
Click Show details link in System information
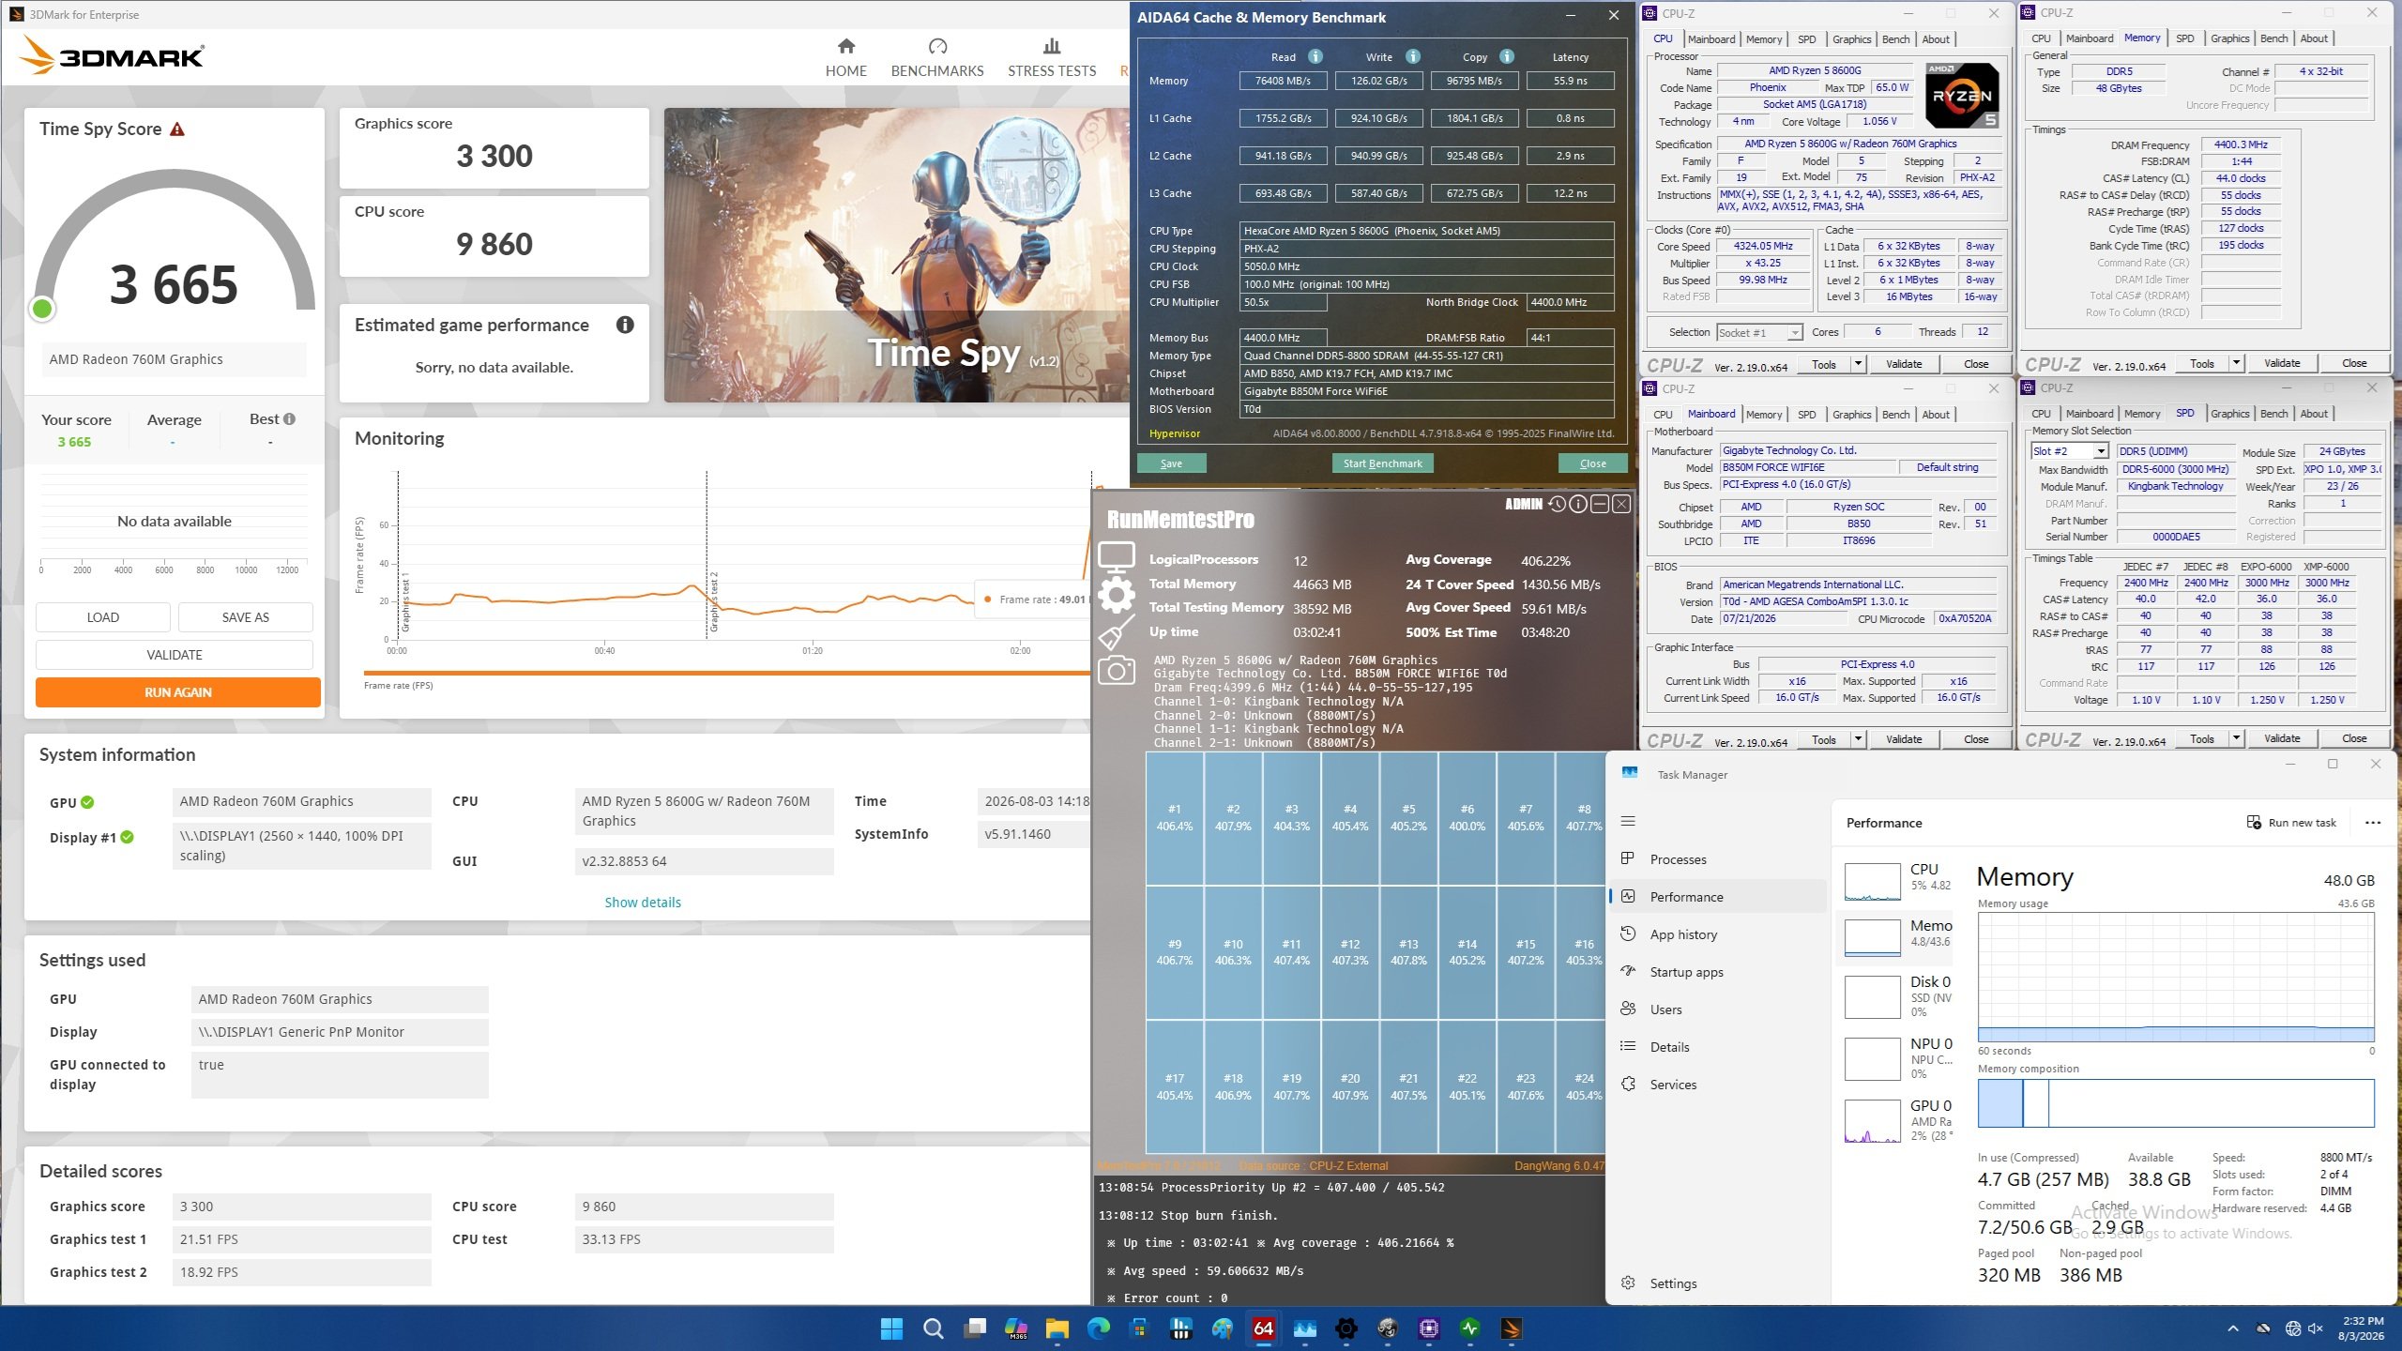point(643,903)
